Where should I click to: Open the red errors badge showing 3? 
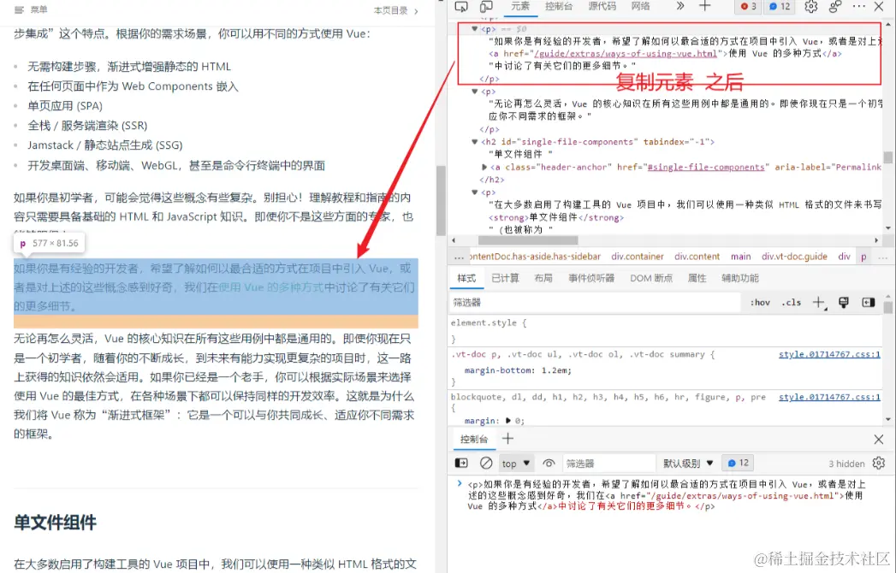tap(748, 6)
